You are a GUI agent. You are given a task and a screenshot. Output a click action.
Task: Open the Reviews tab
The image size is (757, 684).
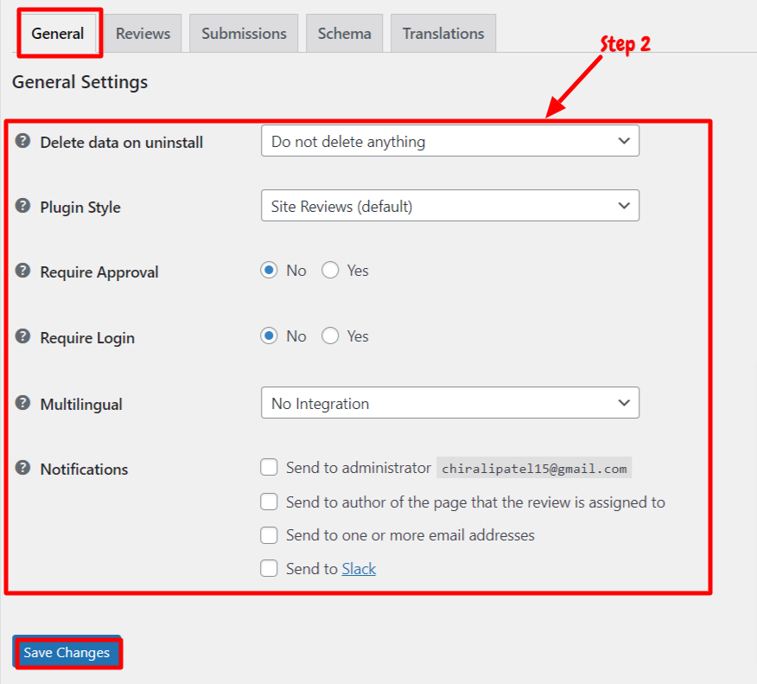[x=143, y=34]
